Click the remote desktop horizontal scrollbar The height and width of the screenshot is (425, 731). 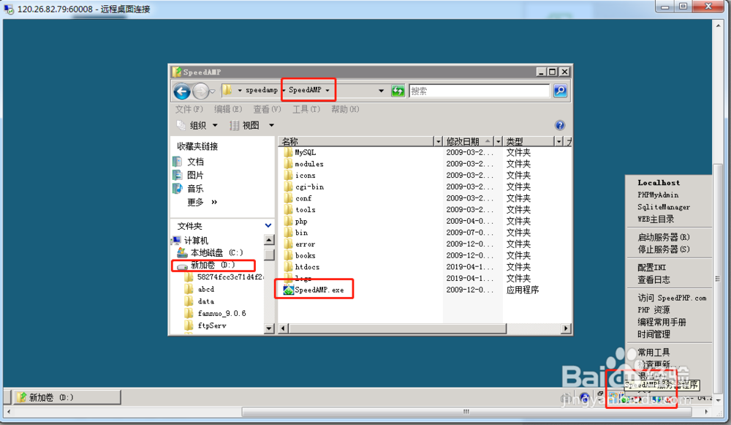(x=466, y=412)
